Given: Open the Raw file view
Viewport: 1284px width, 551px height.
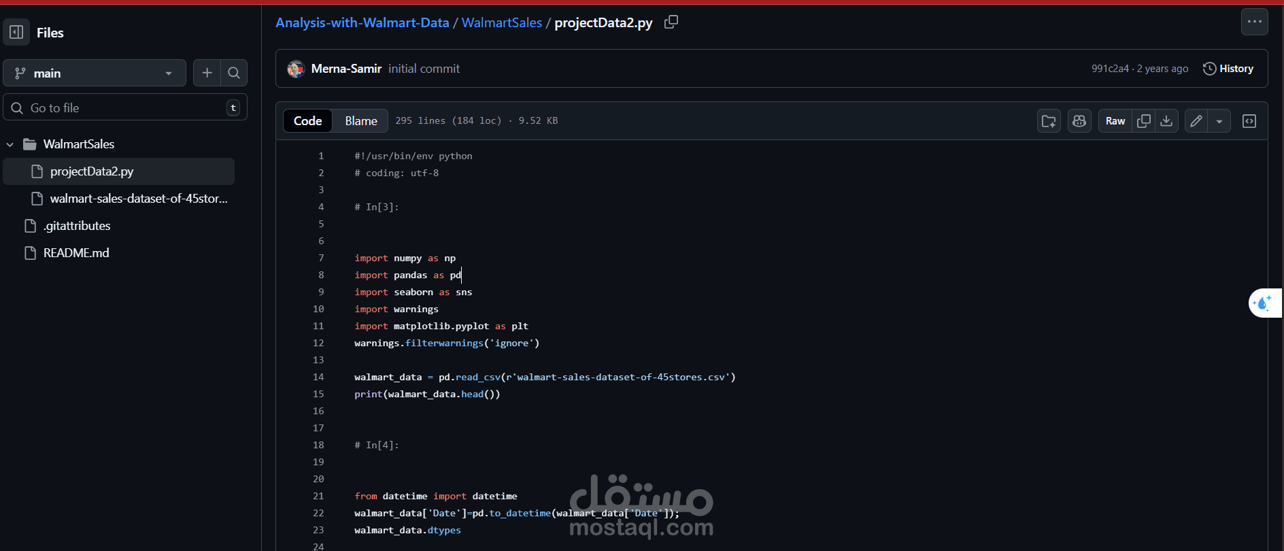Looking at the screenshot, I should (x=1115, y=121).
